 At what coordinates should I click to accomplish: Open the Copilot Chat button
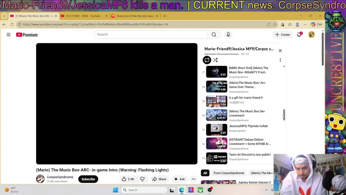click(x=316, y=24)
